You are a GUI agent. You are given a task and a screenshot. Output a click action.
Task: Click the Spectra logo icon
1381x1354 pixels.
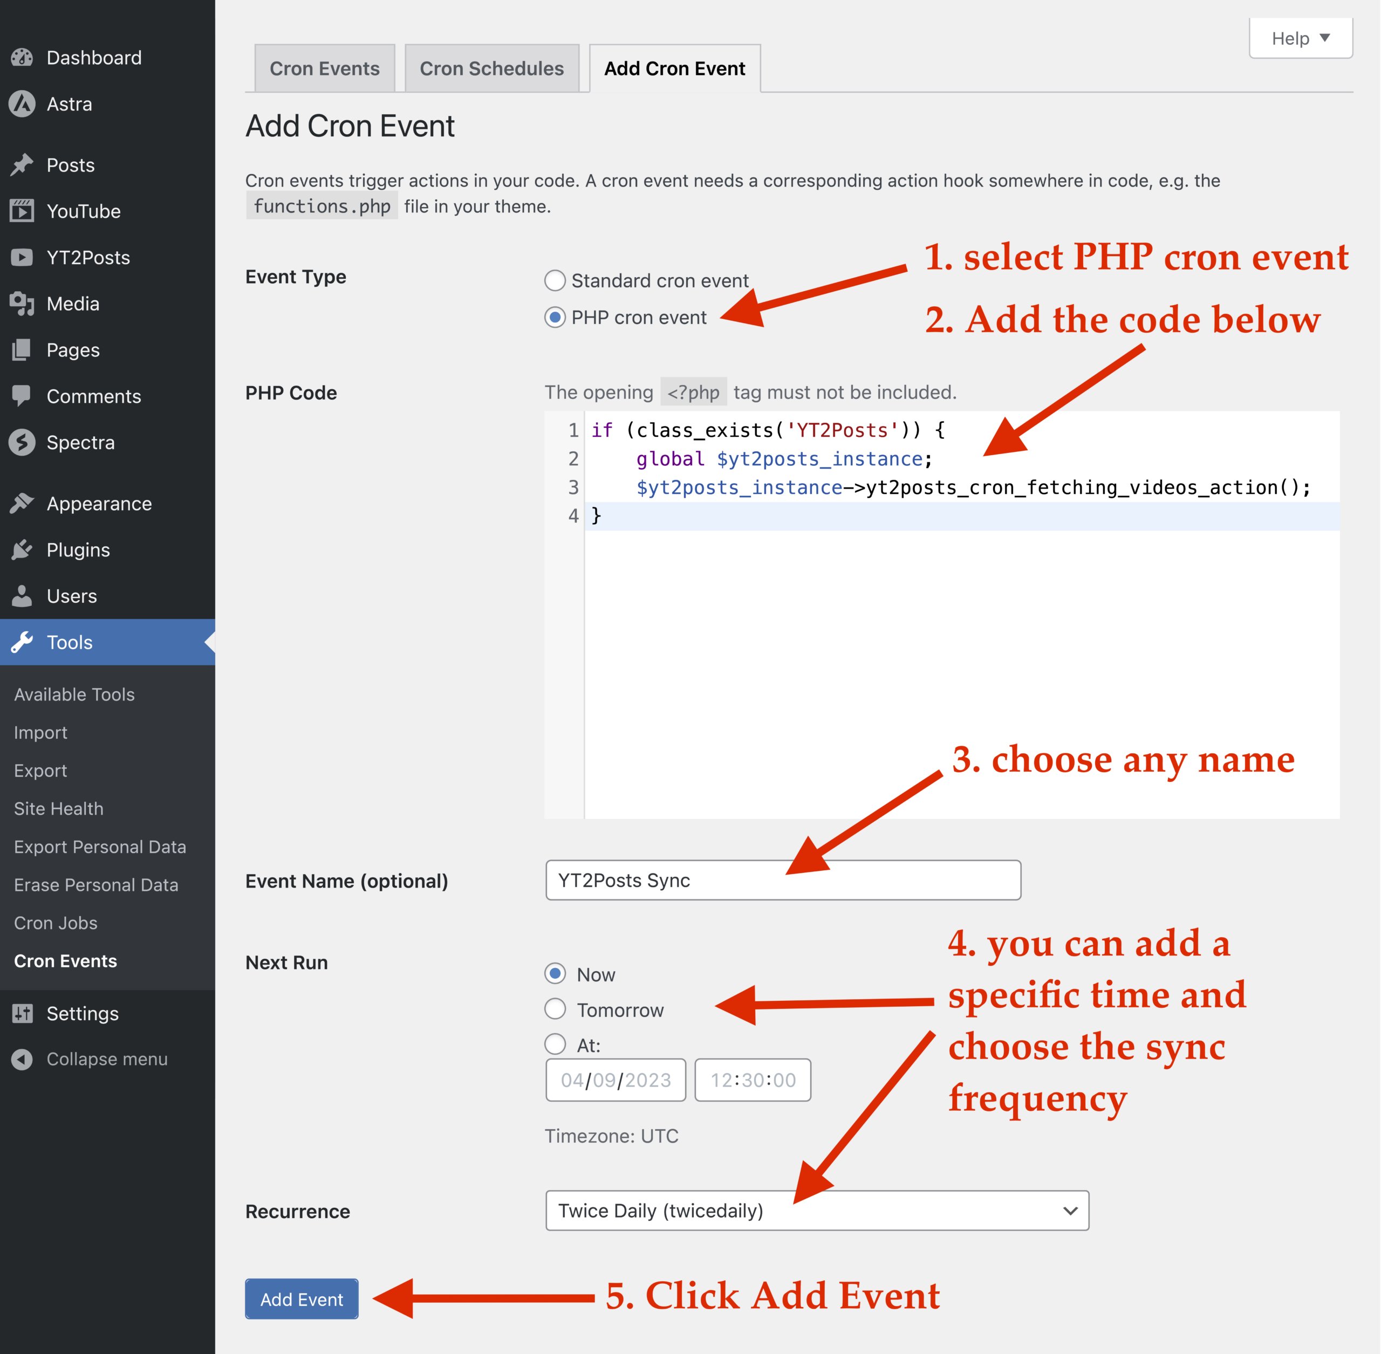point(22,442)
